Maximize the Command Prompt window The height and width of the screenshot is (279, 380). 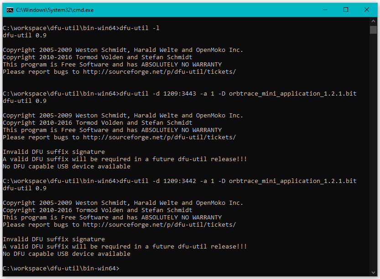coord(346,10)
